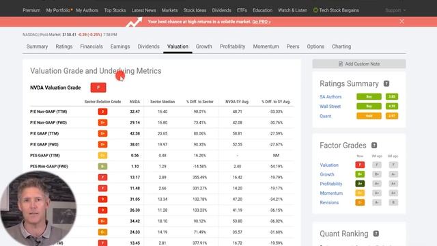Viewport: 437px width, 246px height.
Task: Switch to the Financials tab
Action: [x=91, y=46]
